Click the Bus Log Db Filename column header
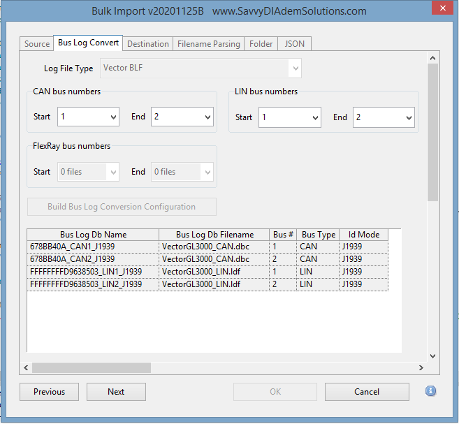Viewport: 459px width, 424px height. (x=214, y=235)
